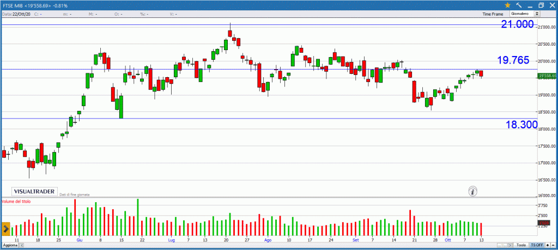Click the 19.765 level label
This screenshot has height=250, width=558.
coord(513,60)
